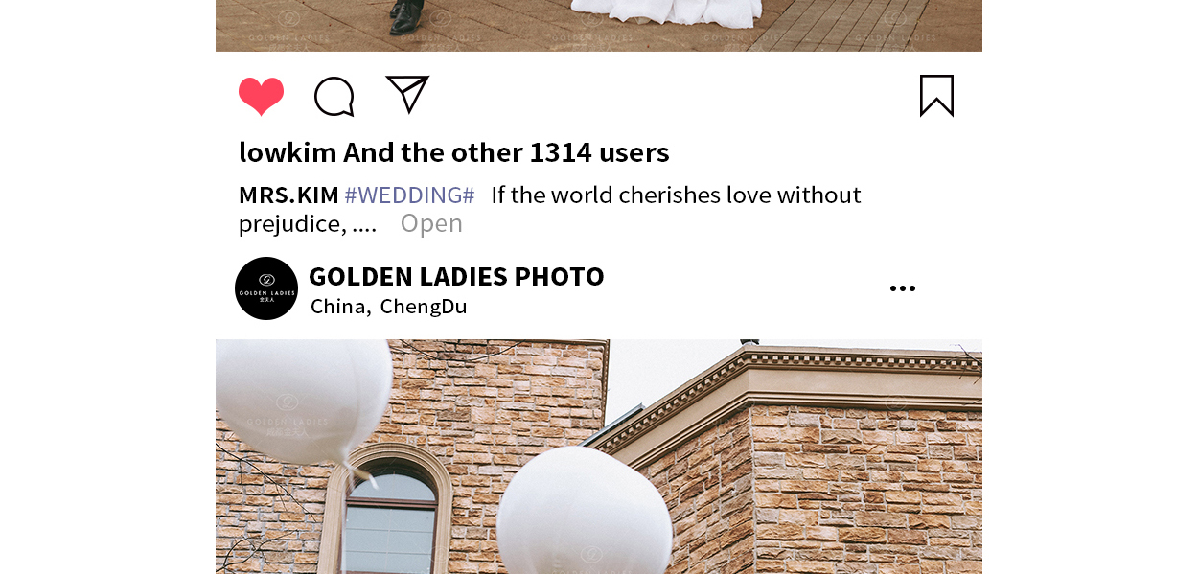This screenshot has width=1198, height=574.
Task: Open comments with the speech bubble icon
Action: [x=334, y=97]
